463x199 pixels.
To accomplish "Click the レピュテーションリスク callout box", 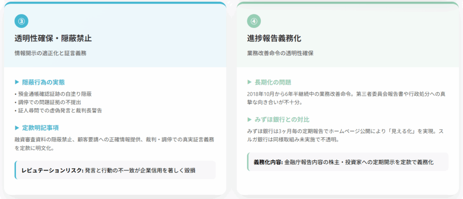I will pyautogui.click(x=115, y=170).
